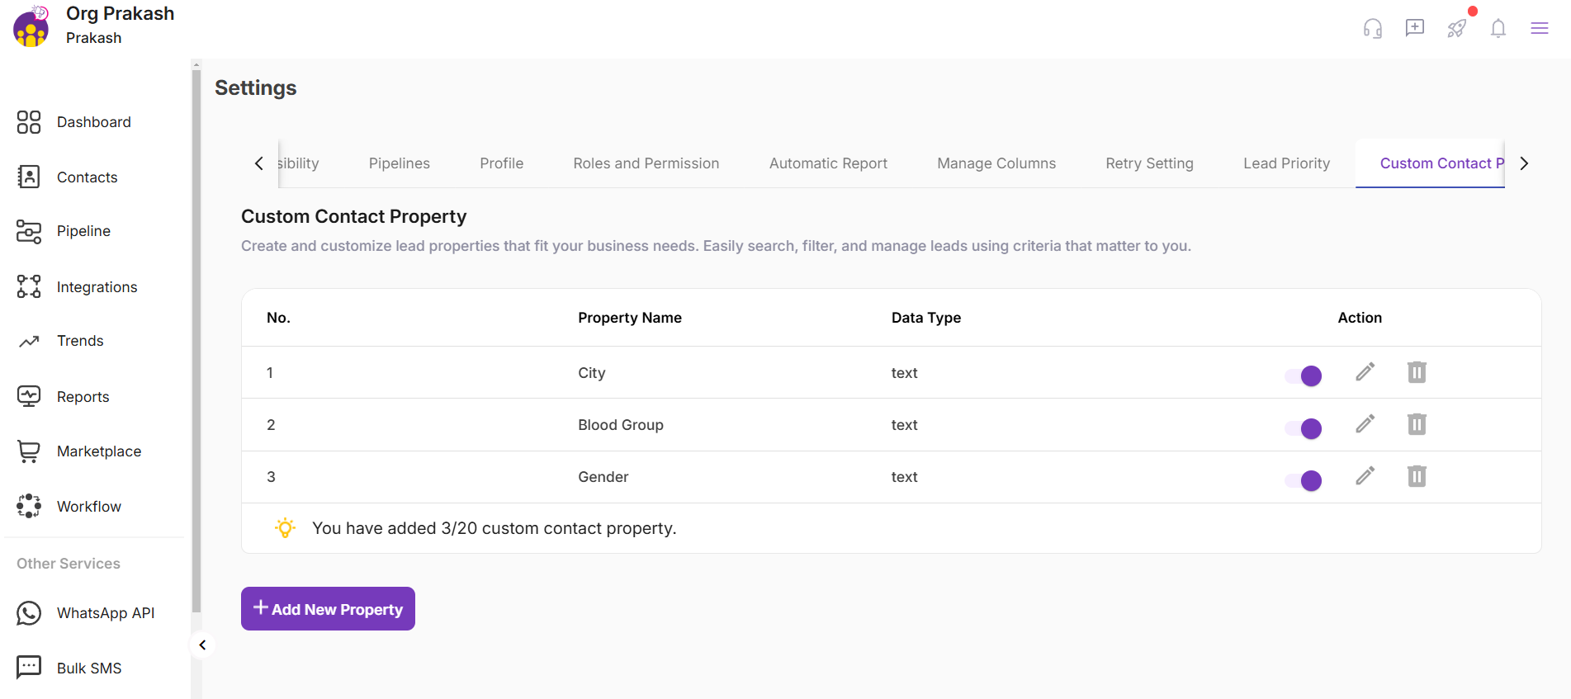Open the hamburger menu at top right
Image resolution: width=1571 pixels, height=699 pixels.
click(x=1539, y=29)
